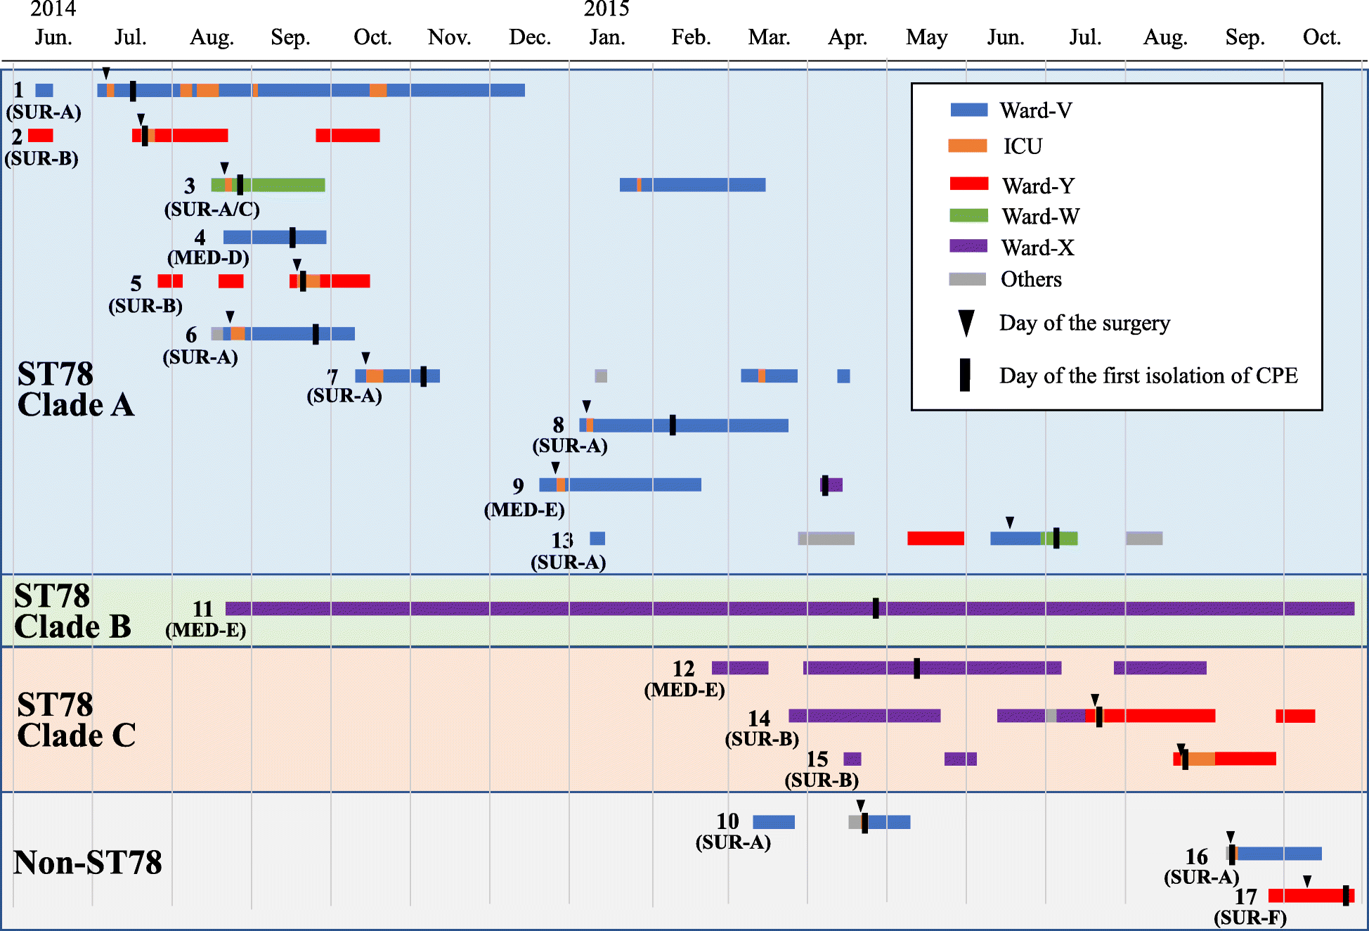The height and width of the screenshot is (931, 1369).
Task: Click patient label '9 (MED-E)'
Action: pyautogui.click(x=524, y=498)
